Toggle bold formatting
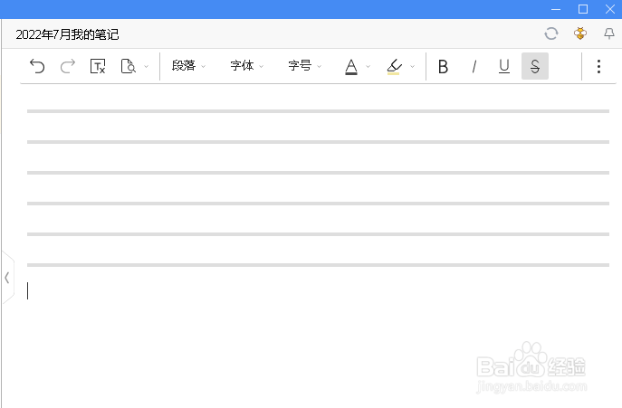Screen dimensions: 622x408 pos(443,66)
